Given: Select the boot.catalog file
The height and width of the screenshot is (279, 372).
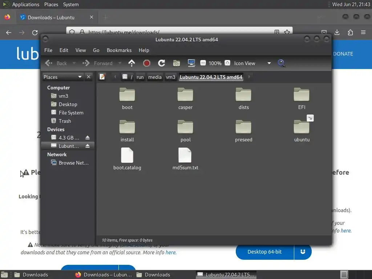Looking at the screenshot, I should [x=127, y=159].
